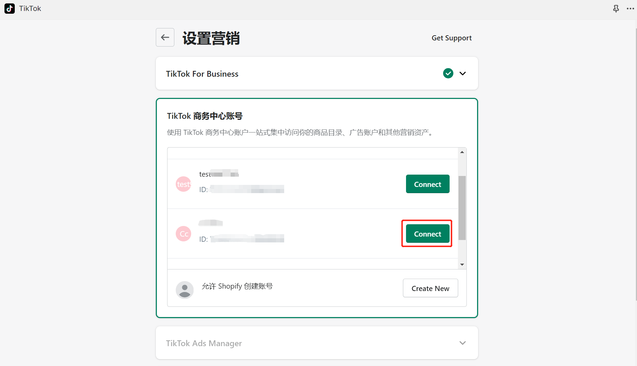Image resolution: width=637 pixels, height=366 pixels.
Task: Click the TikTok app logo icon
Action: click(10, 9)
